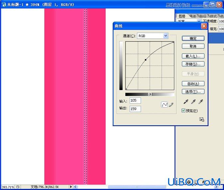Click the 输出 field showing 159
The height and width of the screenshot is (190, 224).
(135, 109)
